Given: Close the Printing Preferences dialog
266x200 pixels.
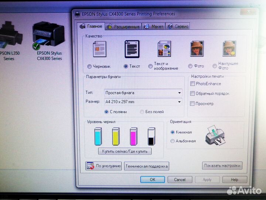Looking at the screenshot, I should 248,12.
